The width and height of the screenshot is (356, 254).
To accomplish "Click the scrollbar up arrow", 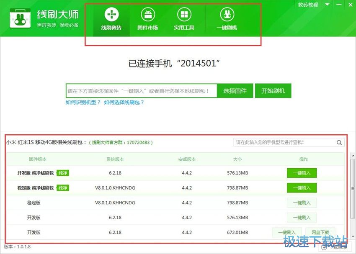I will coord(353,156).
